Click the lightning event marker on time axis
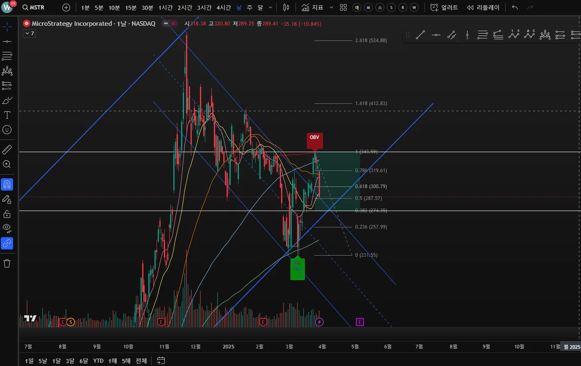 tap(320, 322)
